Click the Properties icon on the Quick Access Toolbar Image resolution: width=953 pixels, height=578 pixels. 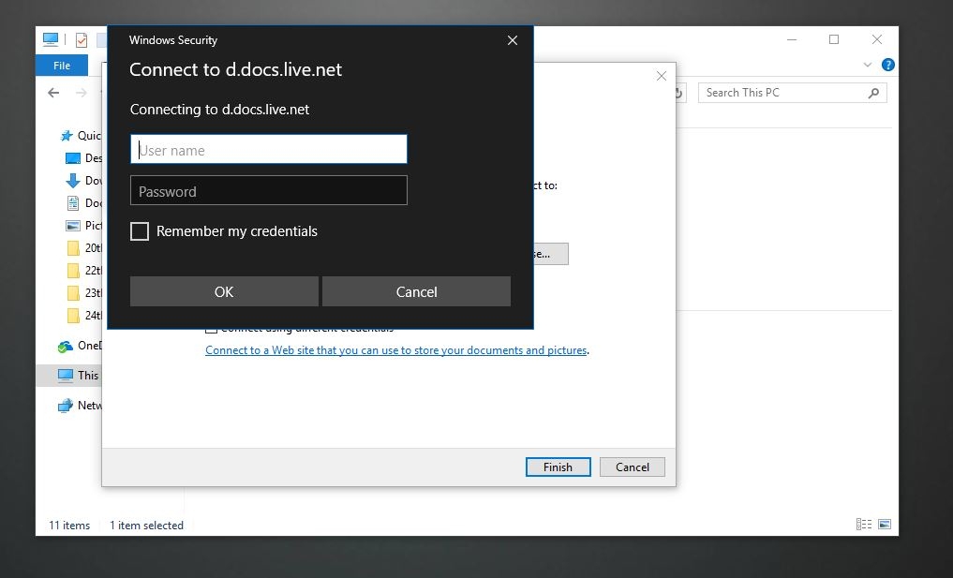pyautogui.click(x=81, y=38)
